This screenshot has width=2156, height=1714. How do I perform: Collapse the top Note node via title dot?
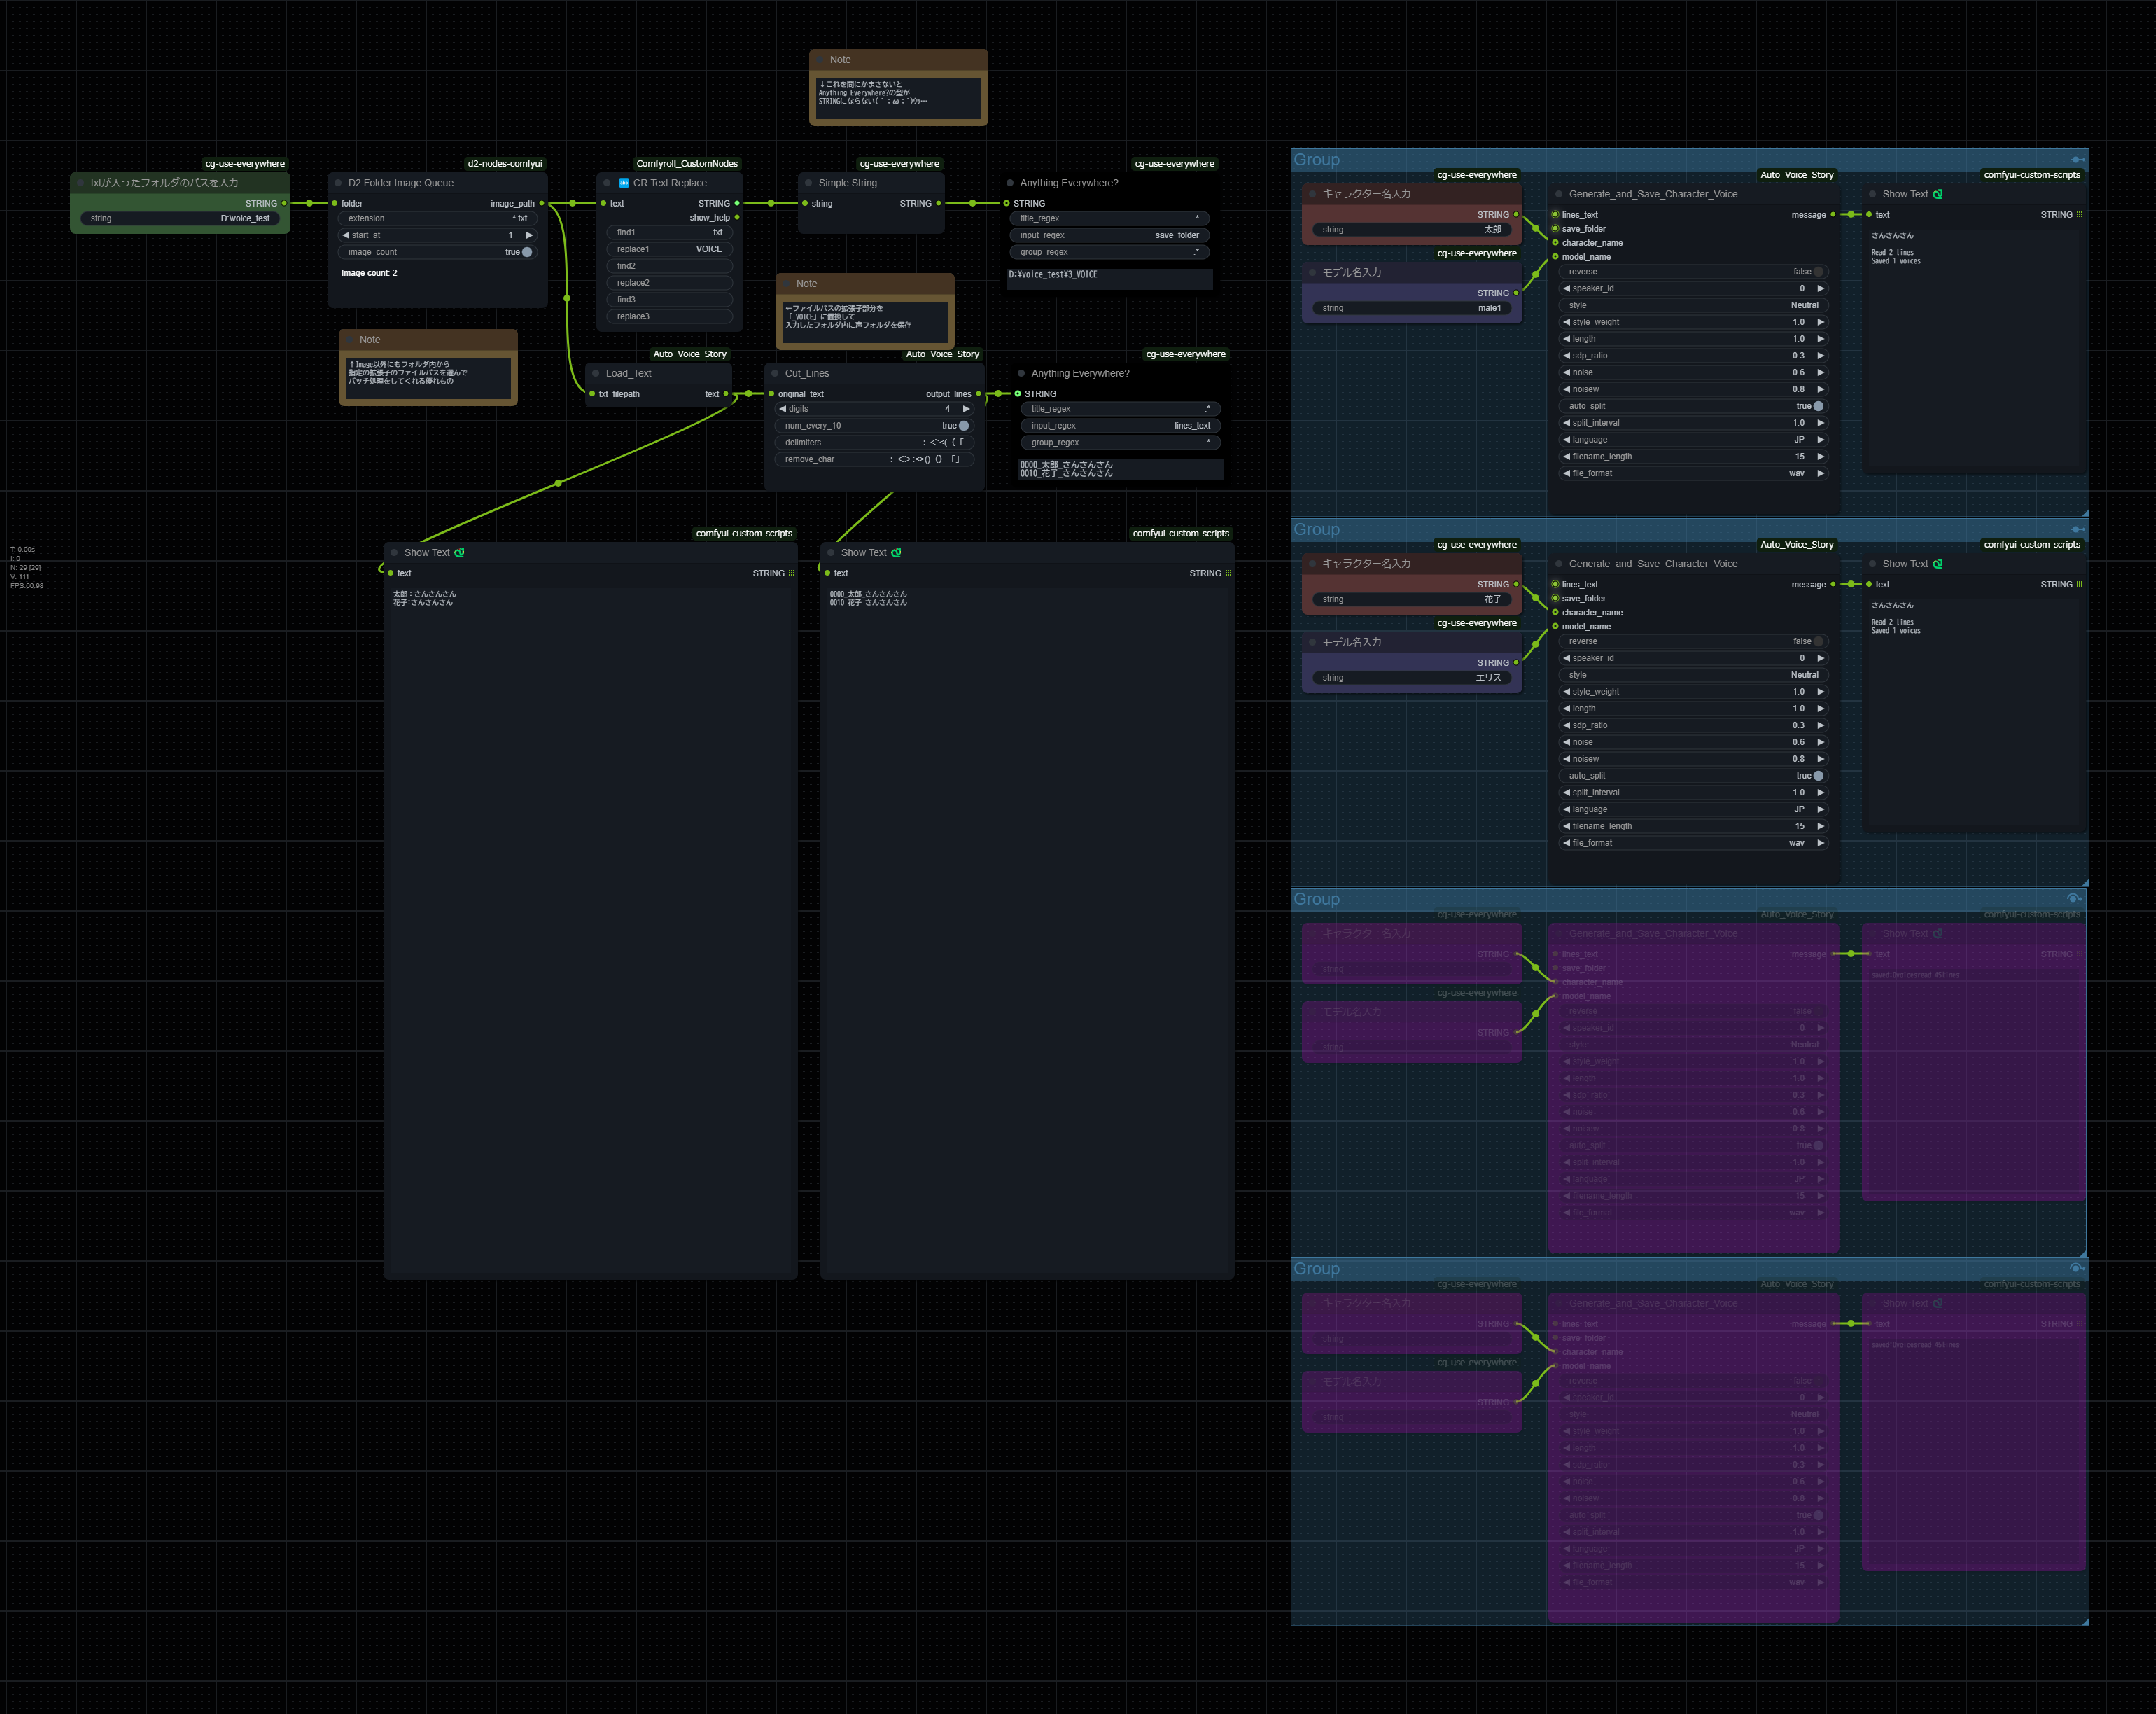pos(819,60)
